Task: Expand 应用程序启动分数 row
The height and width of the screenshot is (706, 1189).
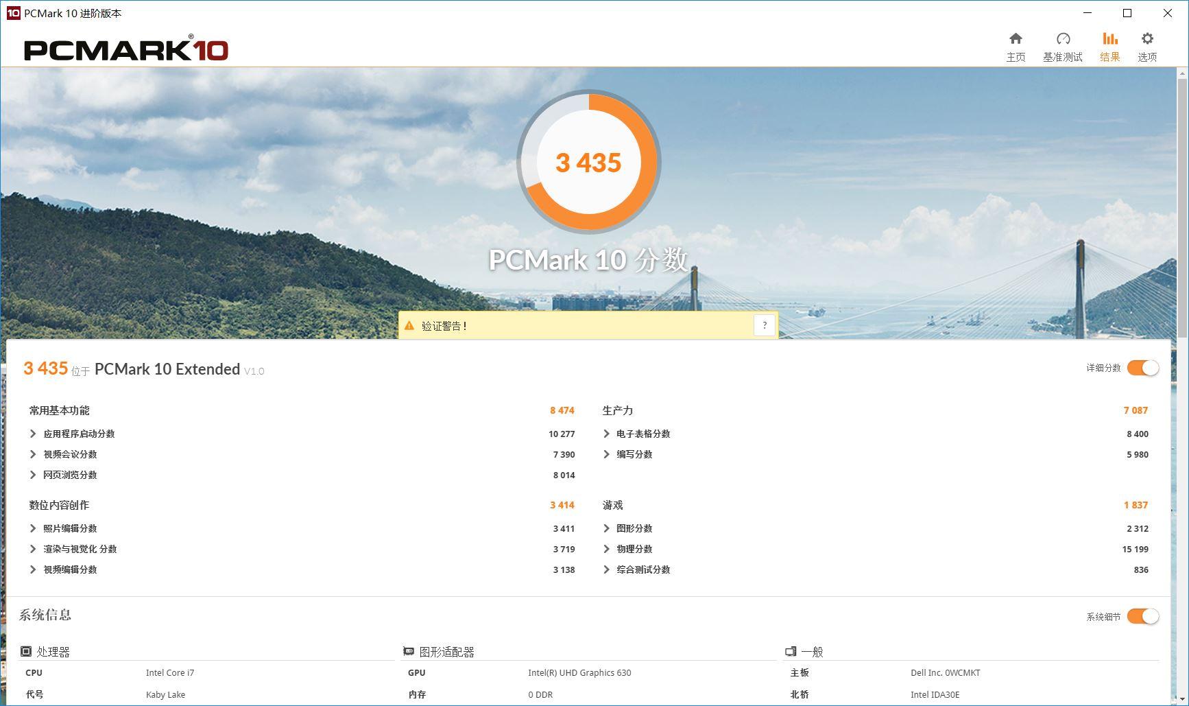Action: [33, 434]
